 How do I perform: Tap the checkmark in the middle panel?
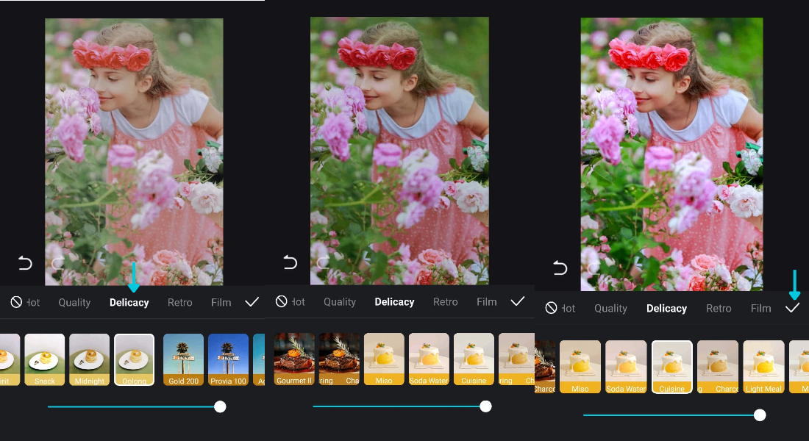(517, 301)
